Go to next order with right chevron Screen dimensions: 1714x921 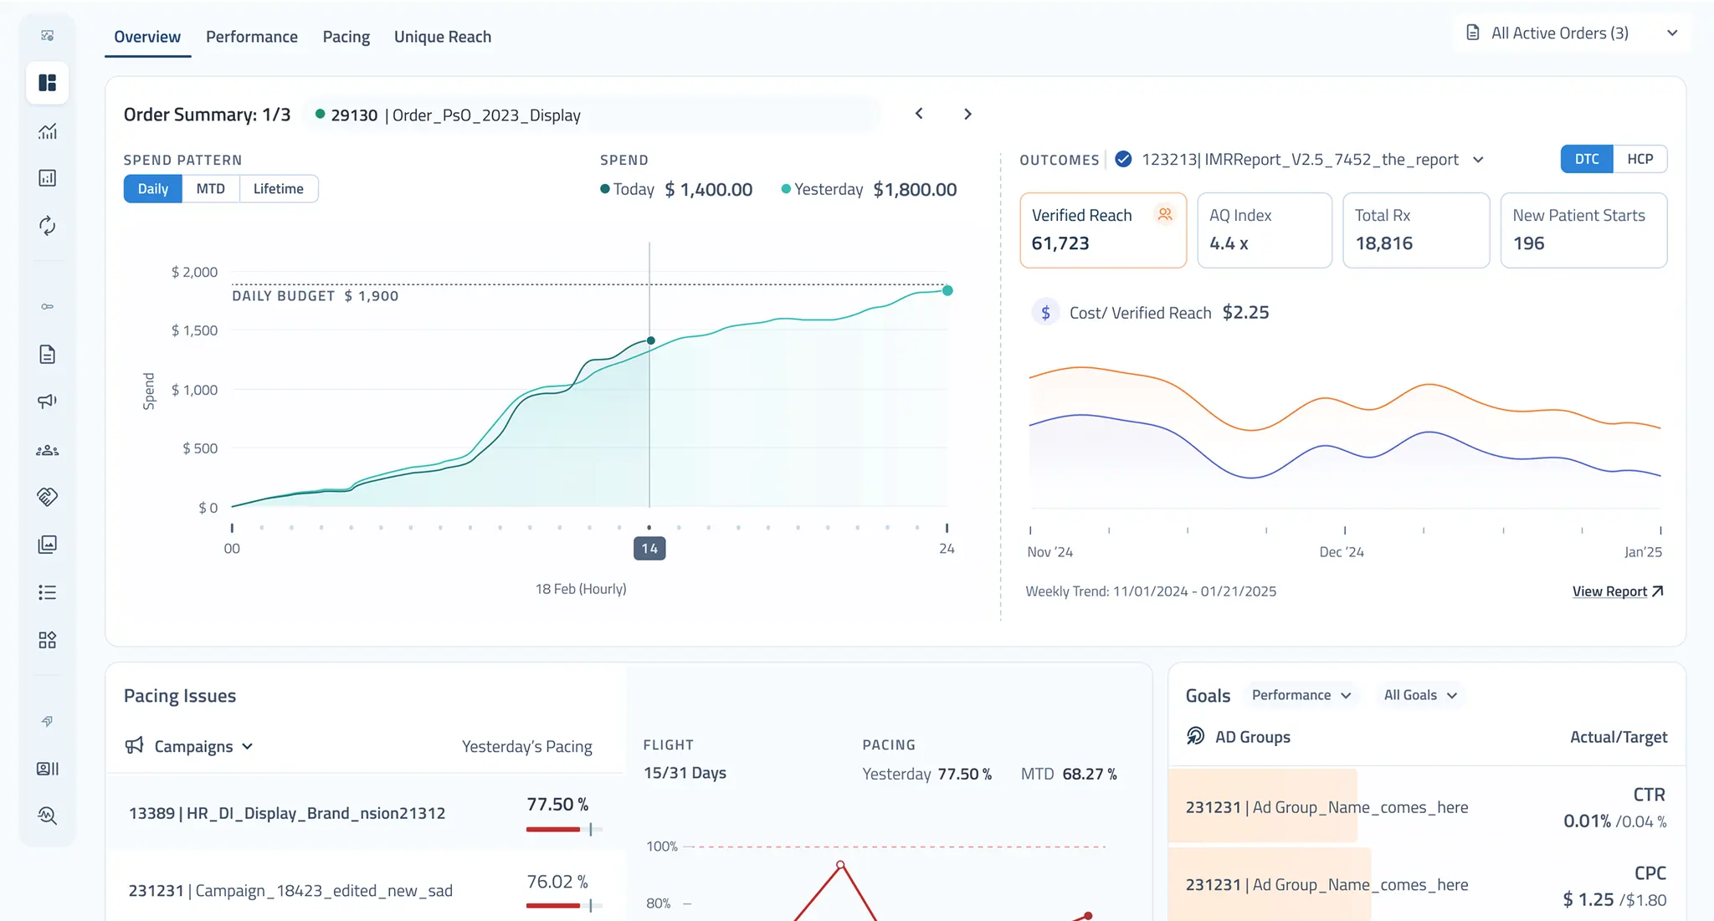(967, 114)
